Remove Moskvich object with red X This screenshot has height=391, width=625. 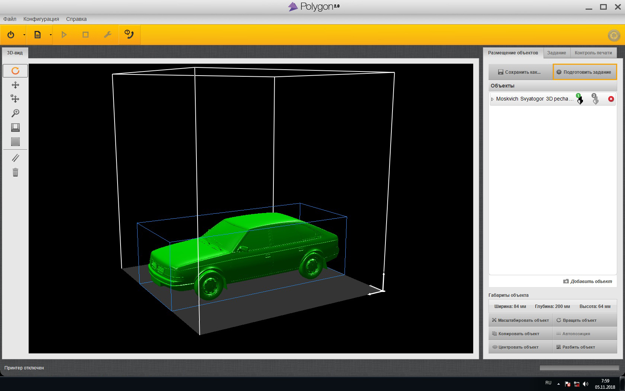tap(611, 99)
